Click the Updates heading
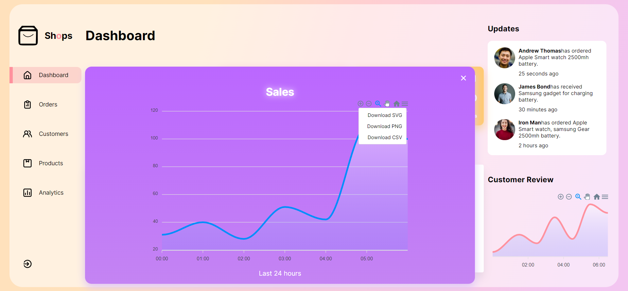 [503, 29]
